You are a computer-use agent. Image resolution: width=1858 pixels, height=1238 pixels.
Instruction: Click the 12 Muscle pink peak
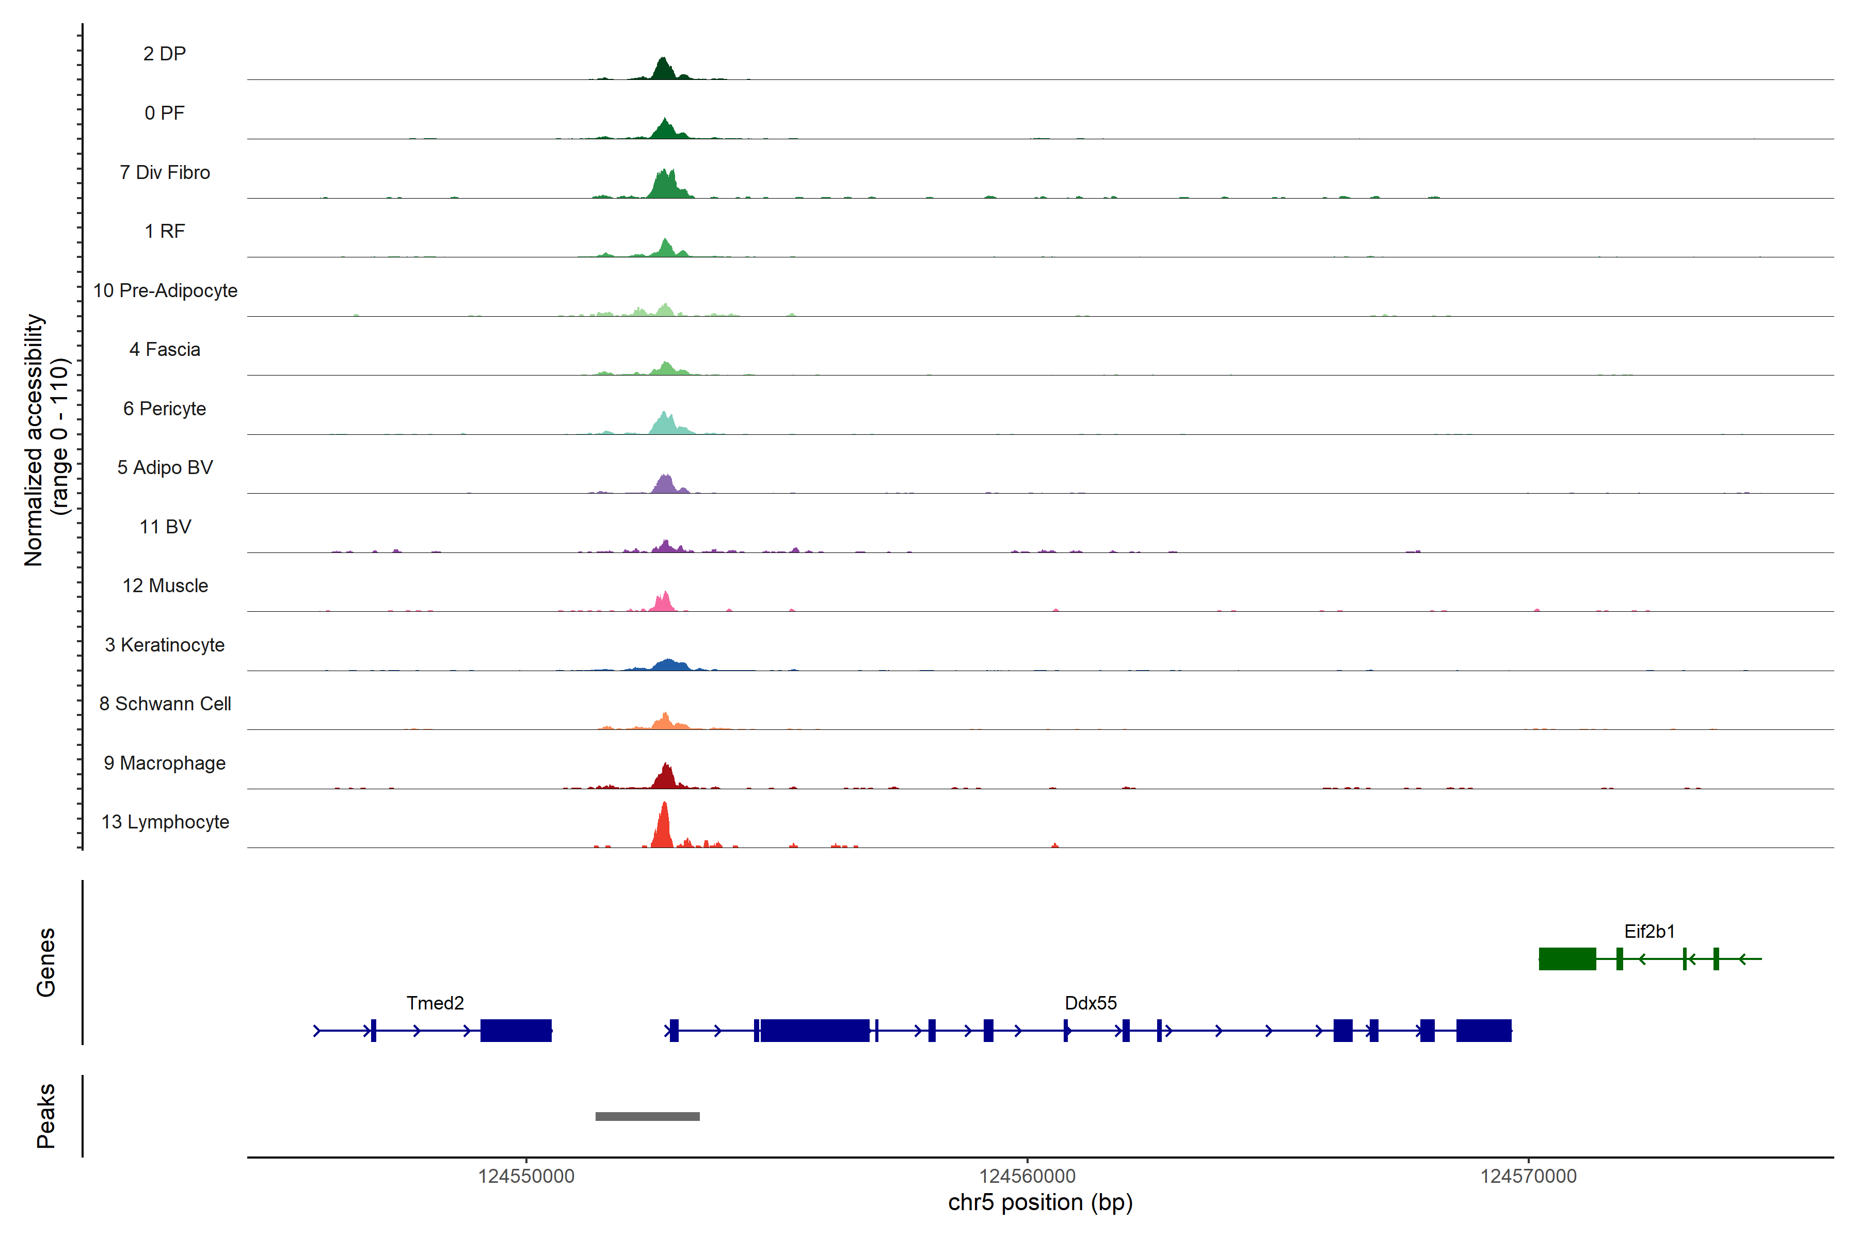pyautogui.click(x=664, y=603)
